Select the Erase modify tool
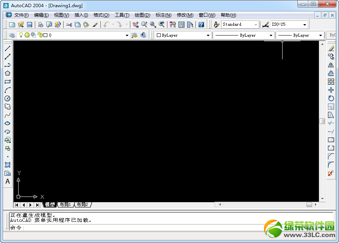Image resolution: width=339 pixels, height=243 pixels. coord(331,48)
